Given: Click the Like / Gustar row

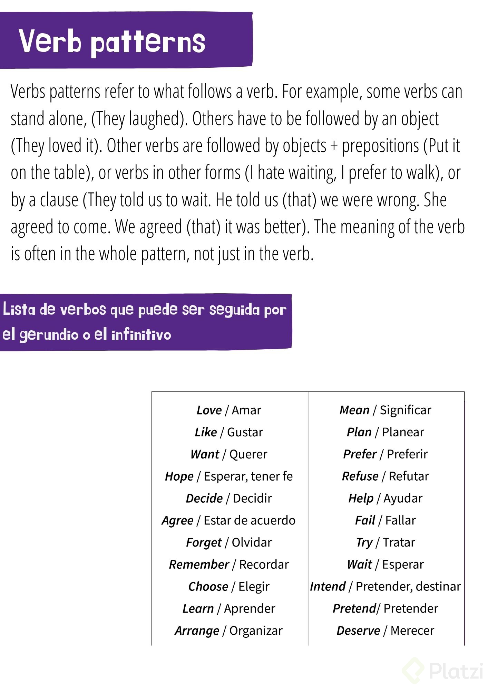Looking at the screenshot, I should click(x=229, y=432).
